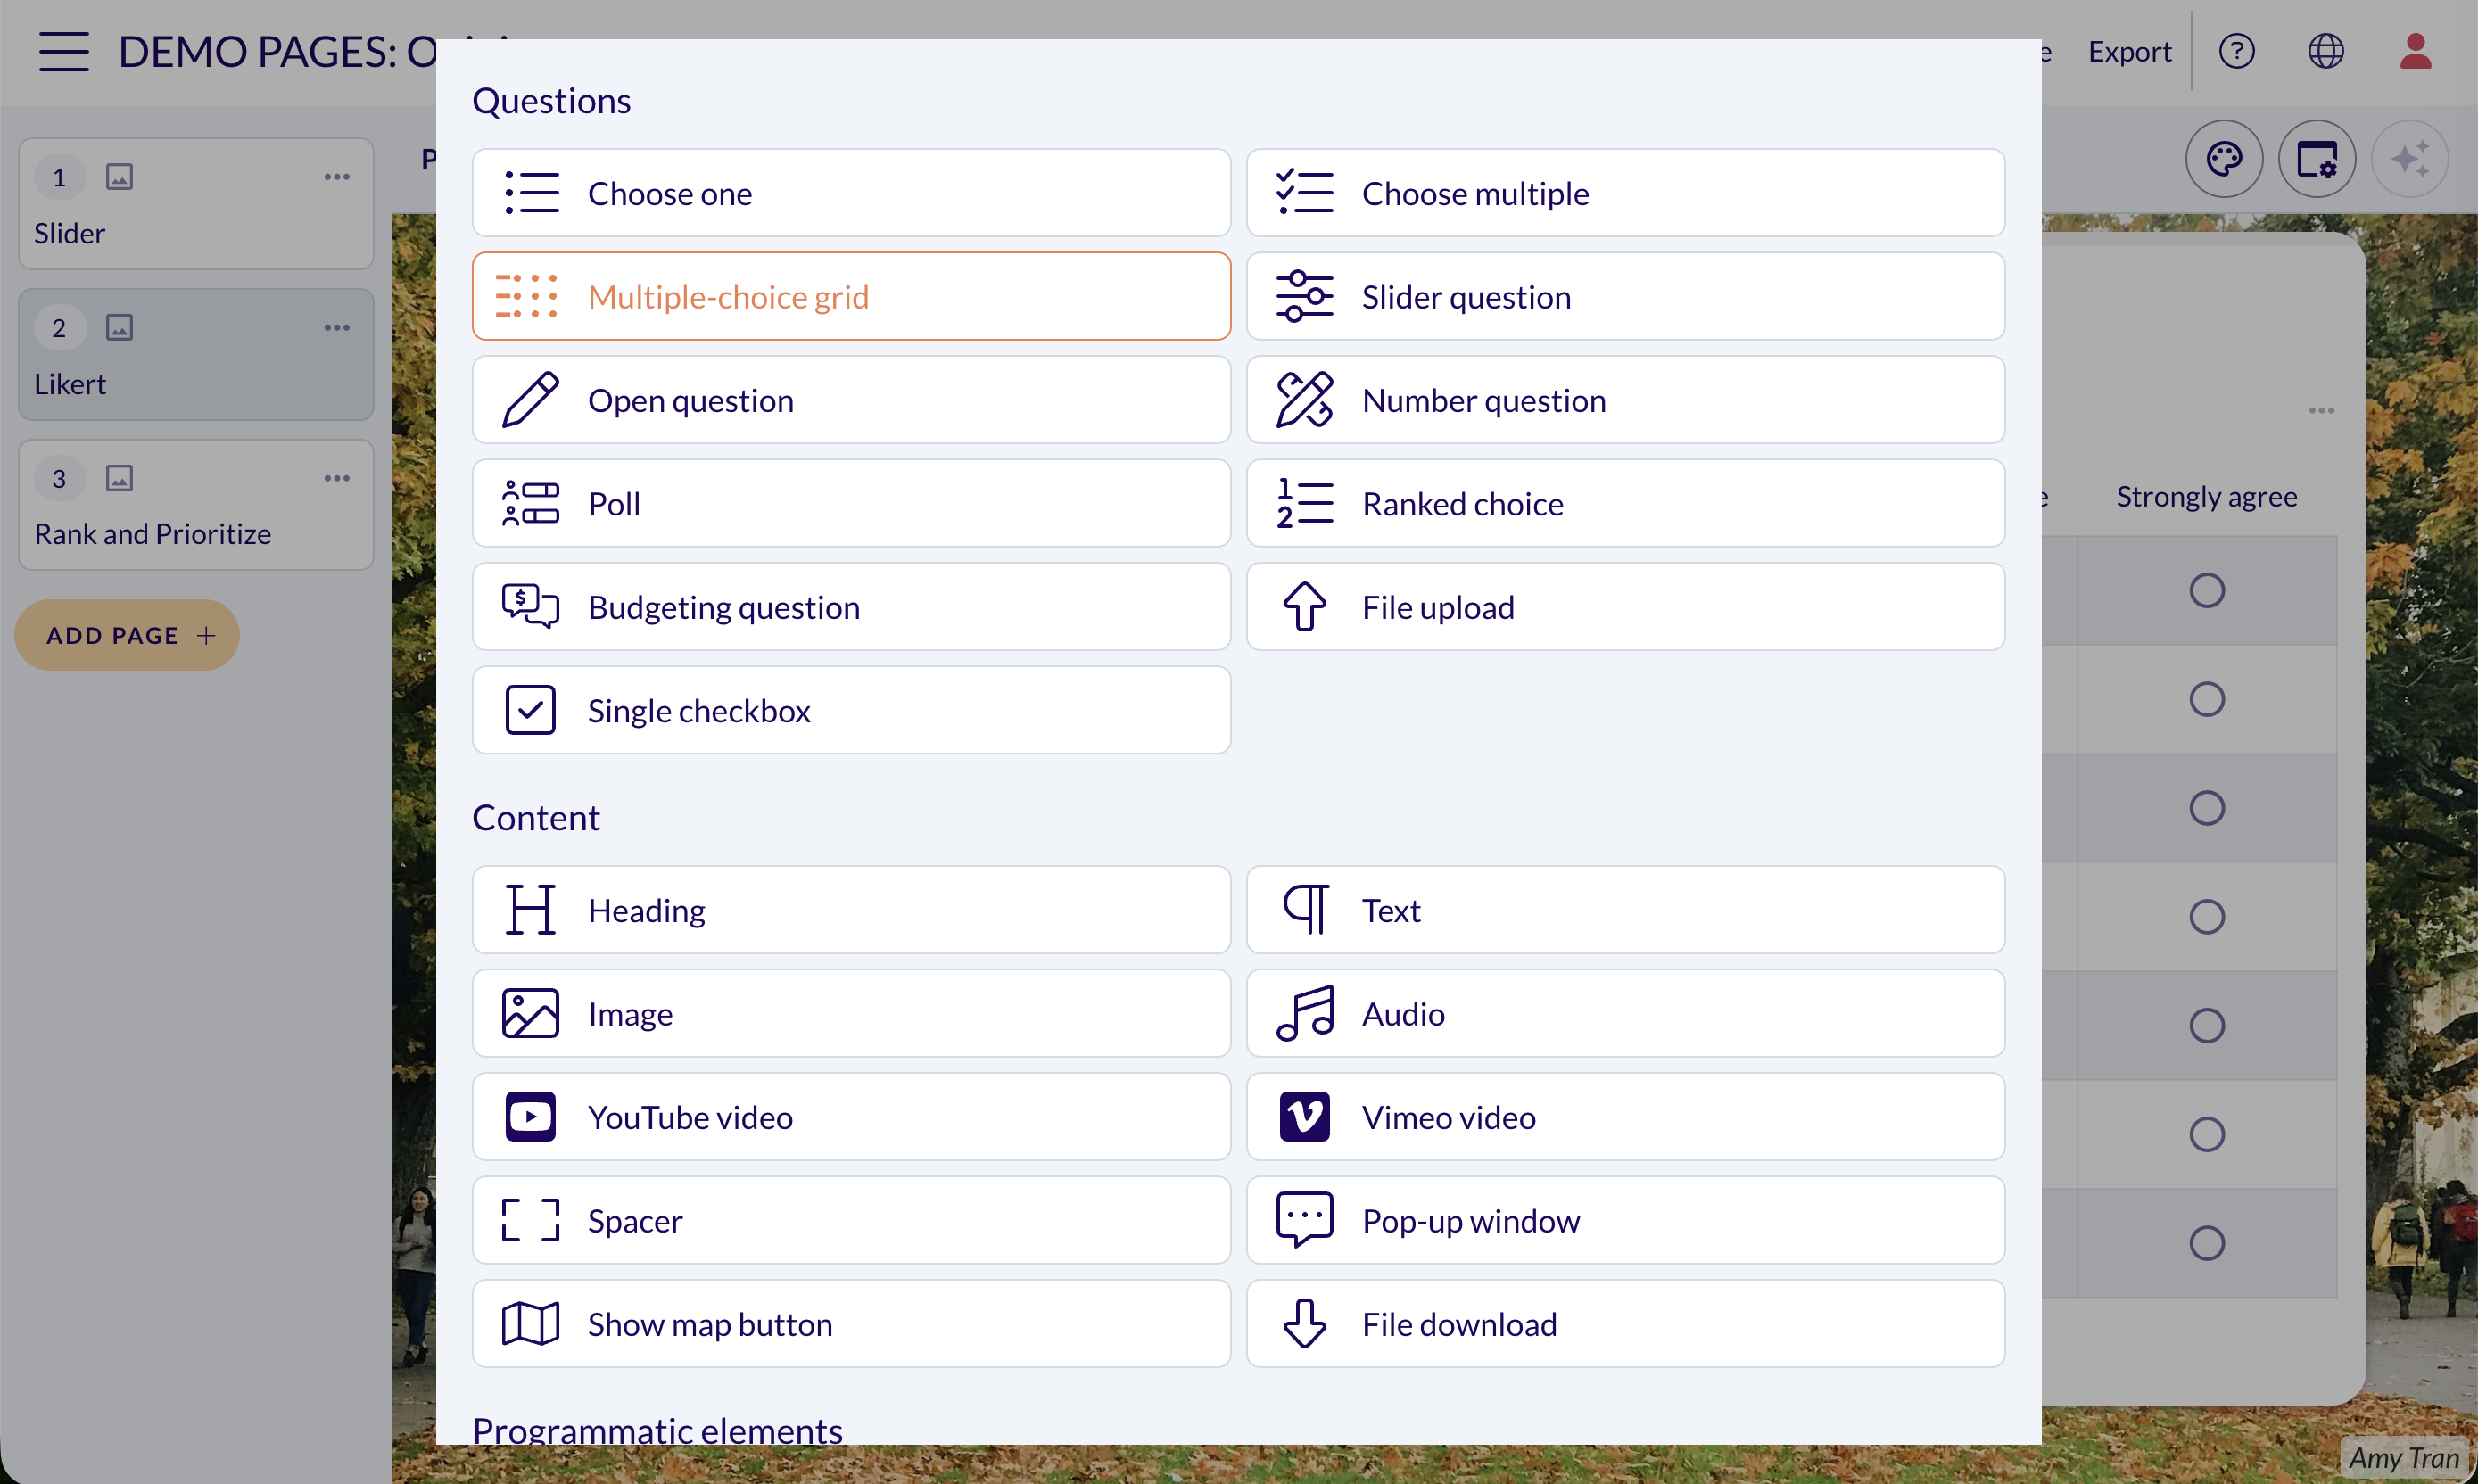
Task: Click the image icon on Slider page
Action: (x=119, y=177)
